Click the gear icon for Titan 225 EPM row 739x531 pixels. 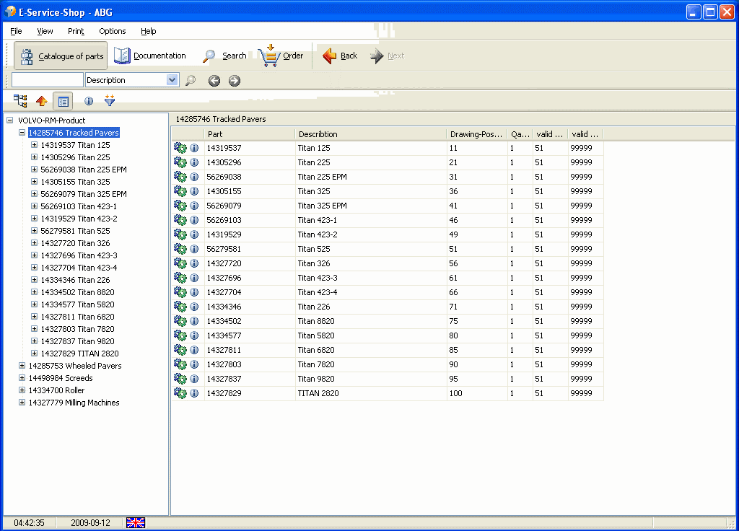(x=180, y=177)
